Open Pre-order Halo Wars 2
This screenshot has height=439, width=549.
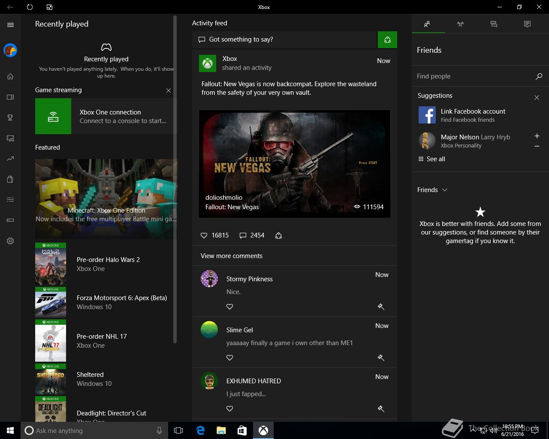pyautogui.click(x=106, y=264)
